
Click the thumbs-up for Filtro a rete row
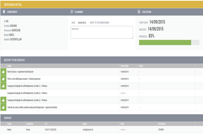pyautogui.click(x=3, y=79)
